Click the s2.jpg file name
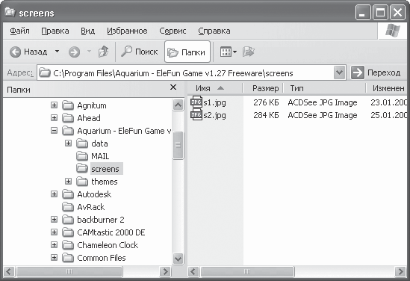This screenshot has width=410, height=281. tap(214, 115)
